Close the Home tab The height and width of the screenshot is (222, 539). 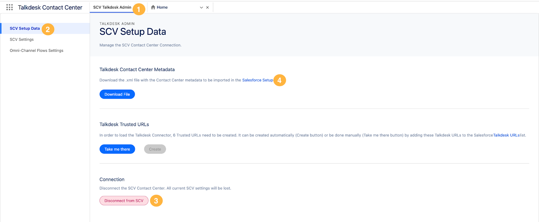(x=208, y=7)
